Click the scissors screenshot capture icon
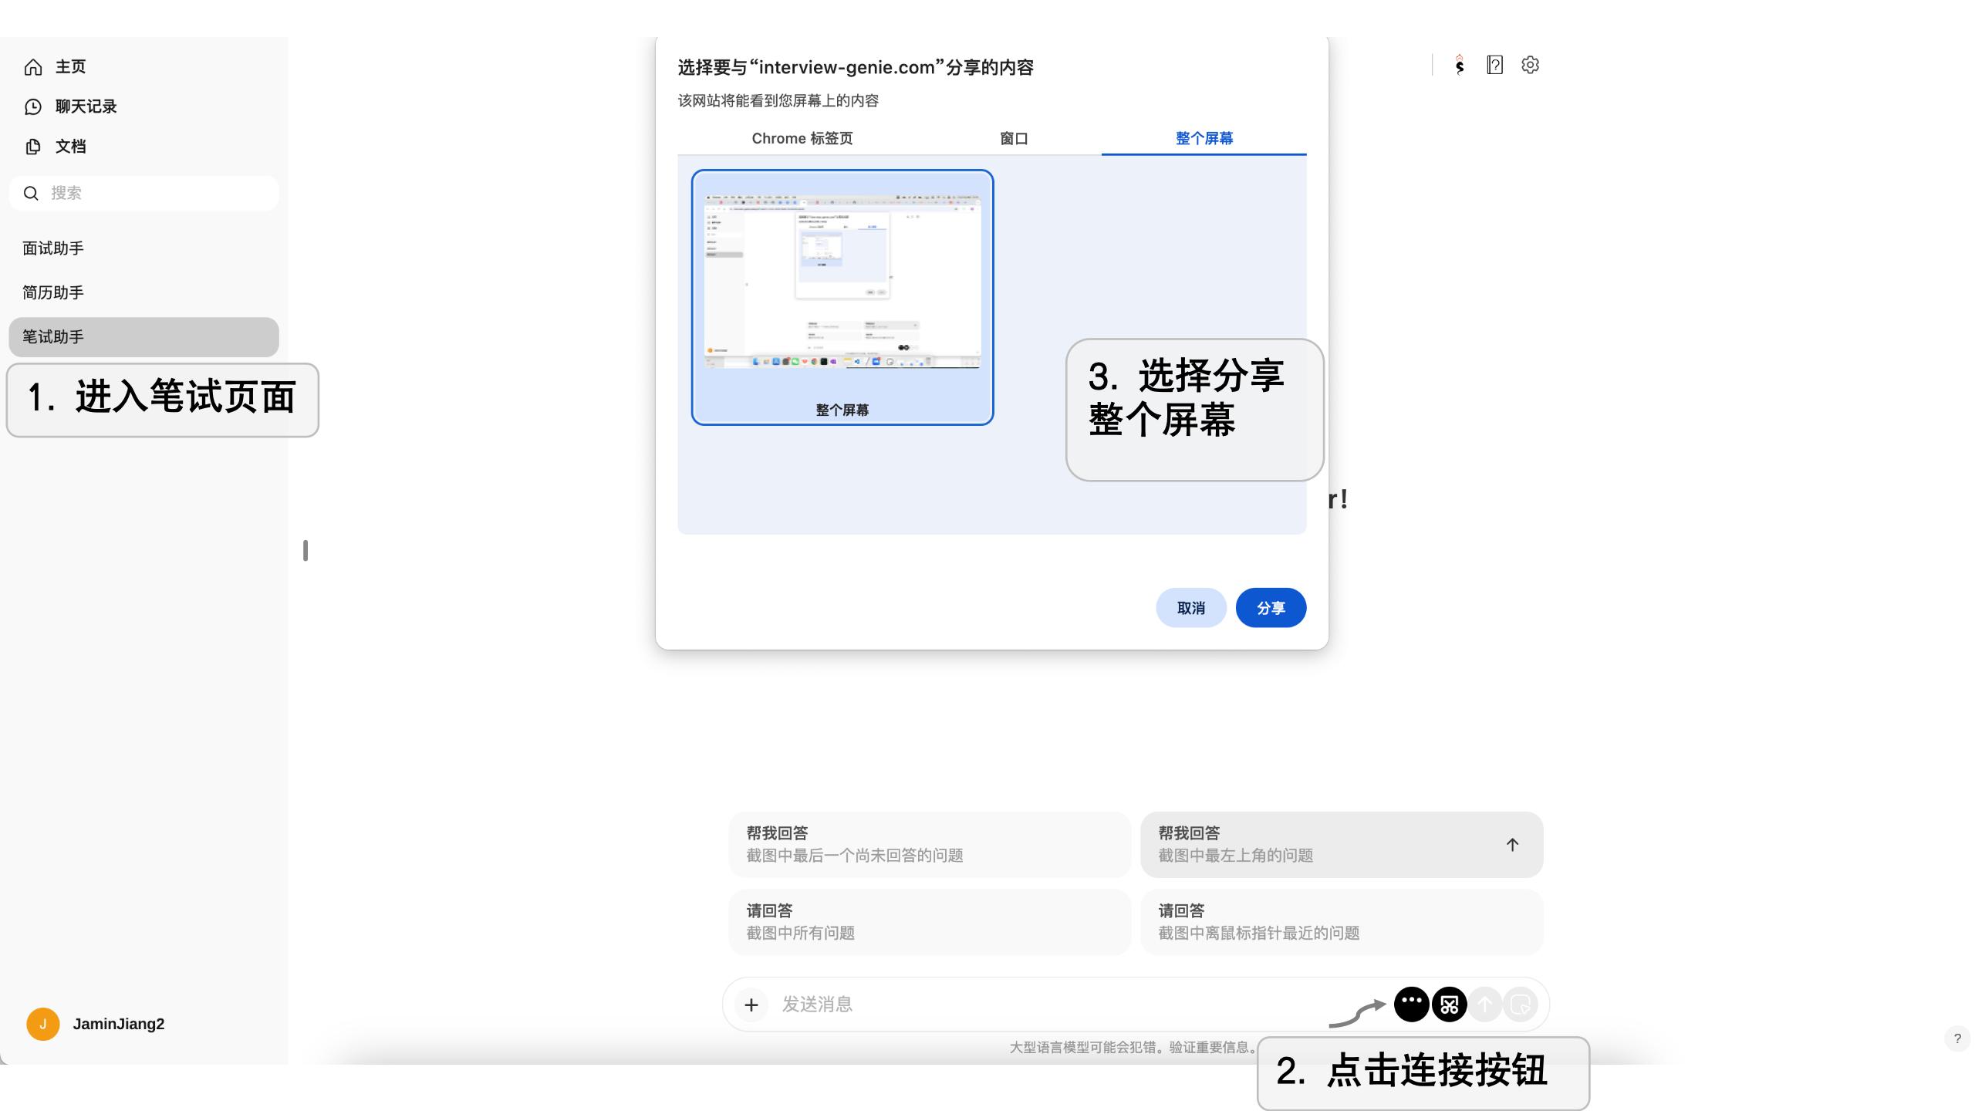This screenshot has width=1975, height=1111. pos(1449,1005)
